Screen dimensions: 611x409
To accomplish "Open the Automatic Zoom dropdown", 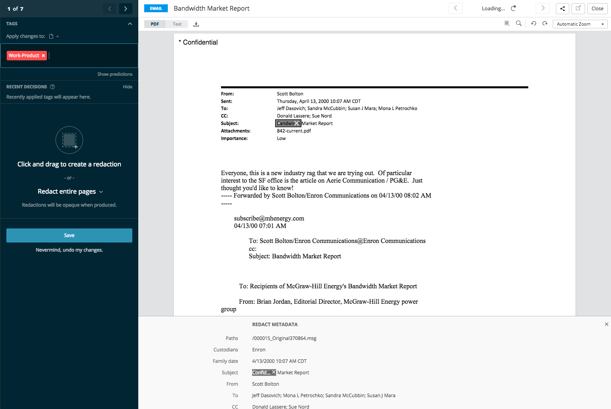I will point(580,24).
